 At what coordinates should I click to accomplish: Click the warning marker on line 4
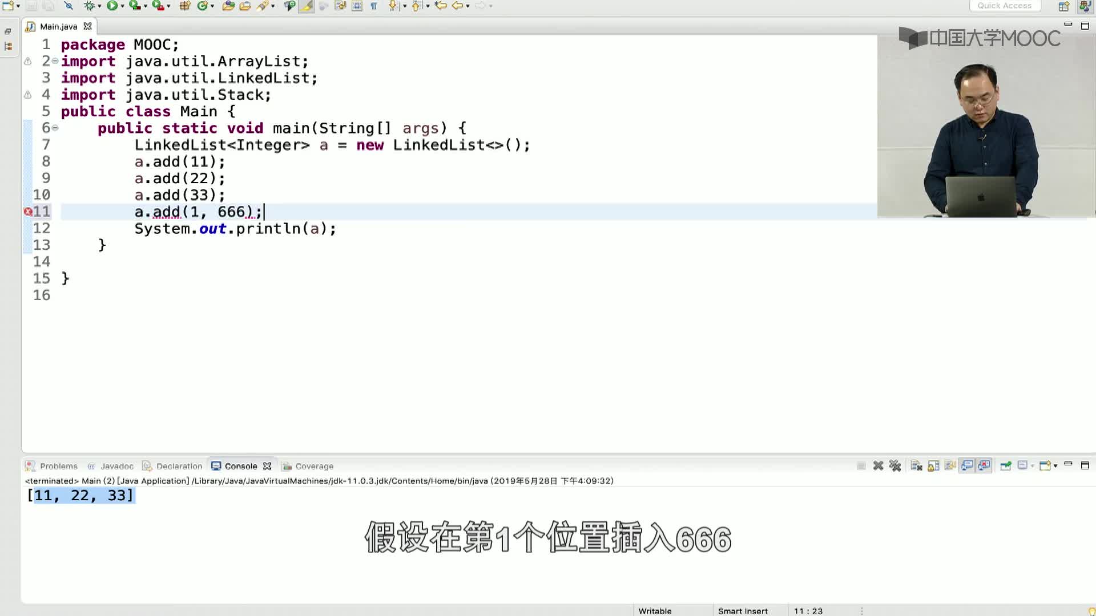(27, 95)
